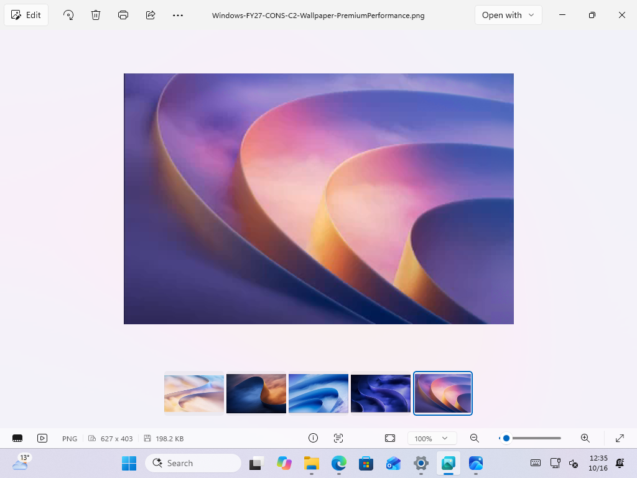The height and width of the screenshot is (478, 637).
Task: Zoom in with the plus magnifier icon
Action: (x=585, y=438)
